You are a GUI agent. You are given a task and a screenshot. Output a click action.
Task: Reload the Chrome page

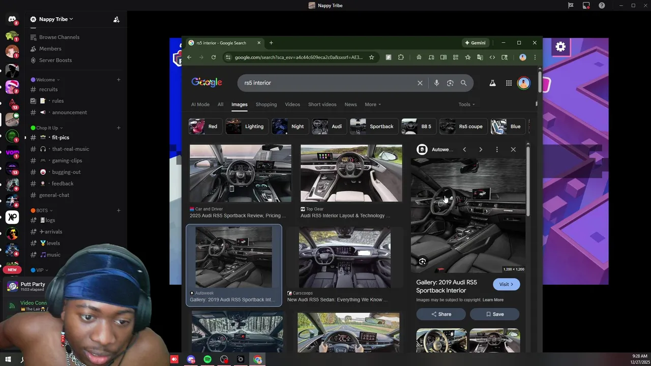214,57
